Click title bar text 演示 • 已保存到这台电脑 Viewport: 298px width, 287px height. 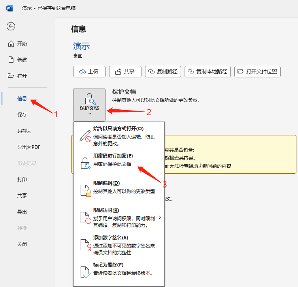(49, 8)
